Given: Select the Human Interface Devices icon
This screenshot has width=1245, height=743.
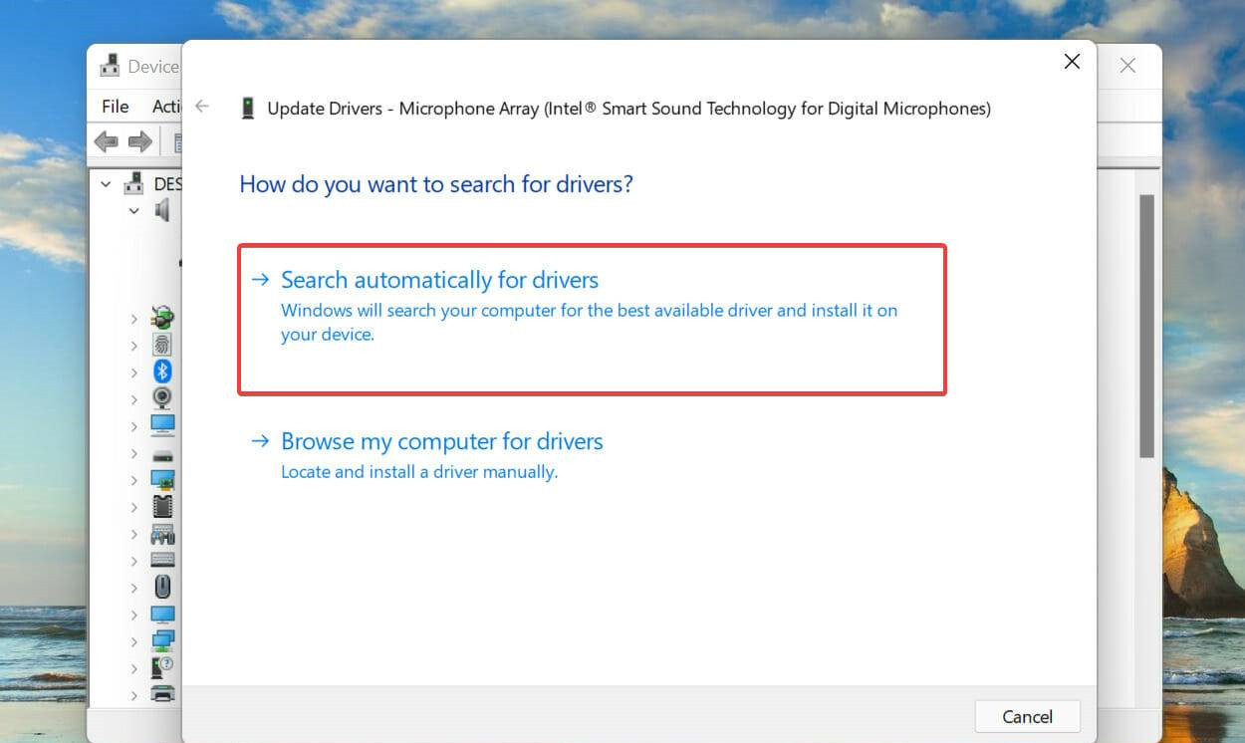Looking at the screenshot, I should pyautogui.click(x=162, y=534).
